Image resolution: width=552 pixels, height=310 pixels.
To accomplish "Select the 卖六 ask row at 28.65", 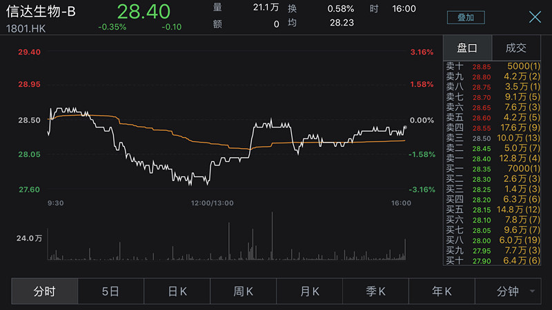I will click(493, 107).
